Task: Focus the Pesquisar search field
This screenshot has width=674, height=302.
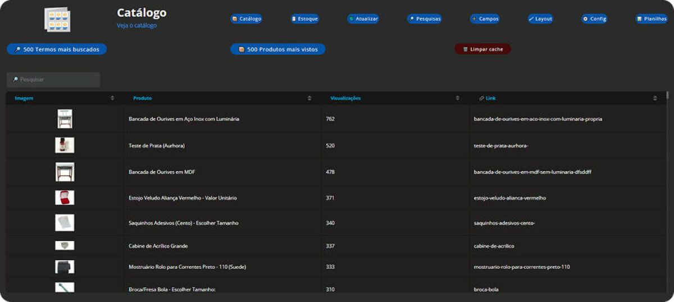Action: (54, 80)
